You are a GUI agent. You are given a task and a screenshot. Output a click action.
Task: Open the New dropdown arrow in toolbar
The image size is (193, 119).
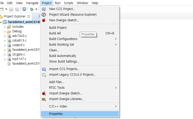[x=6, y=9]
